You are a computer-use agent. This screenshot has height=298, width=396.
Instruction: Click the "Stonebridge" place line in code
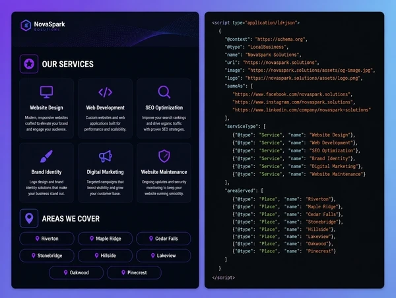(288, 222)
